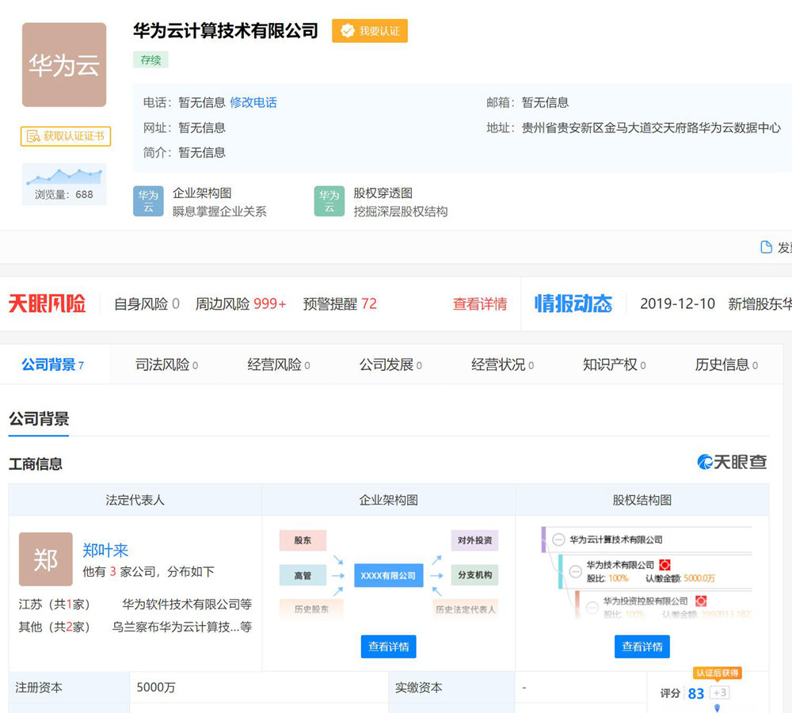Click red icon beside 华为技术有限公司

click(x=664, y=565)
